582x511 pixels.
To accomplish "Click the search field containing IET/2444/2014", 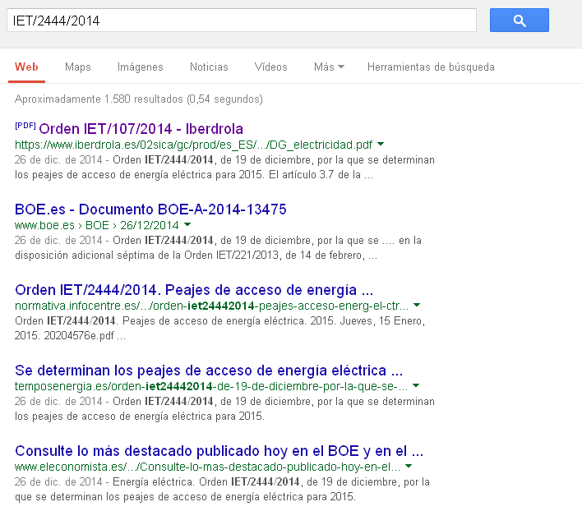I will 242,21.
